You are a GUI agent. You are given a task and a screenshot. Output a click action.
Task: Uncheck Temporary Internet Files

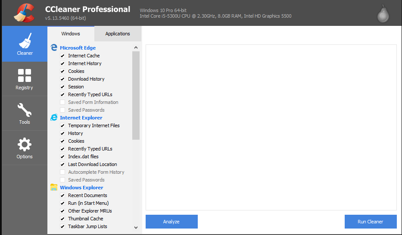tap(62, 125)
